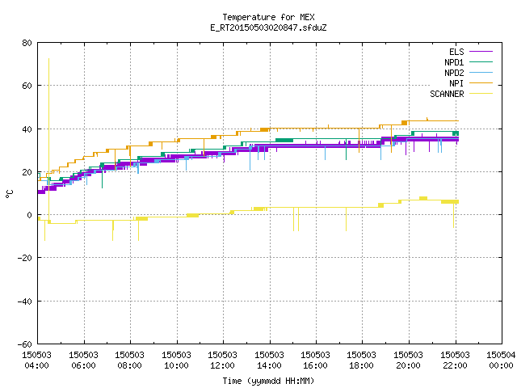This screenshot has width=517, height=388.
Task: Click the x-axis tick label 150503 22:00
Action: pos(456,361)
